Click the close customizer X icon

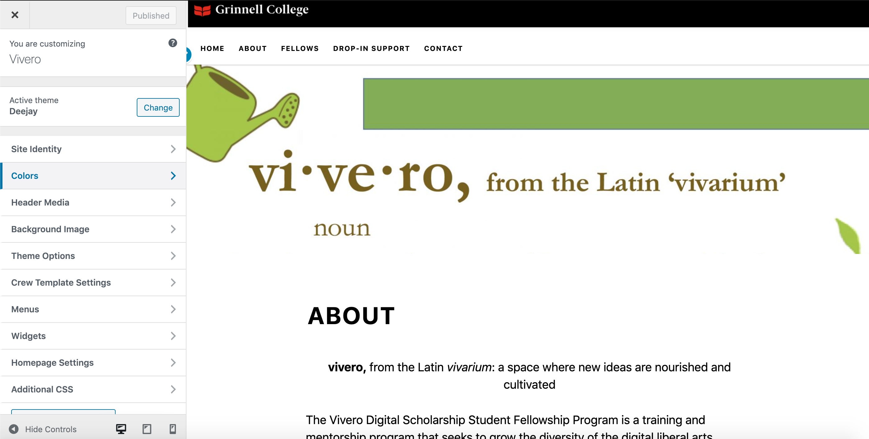(x=15, y=15)
